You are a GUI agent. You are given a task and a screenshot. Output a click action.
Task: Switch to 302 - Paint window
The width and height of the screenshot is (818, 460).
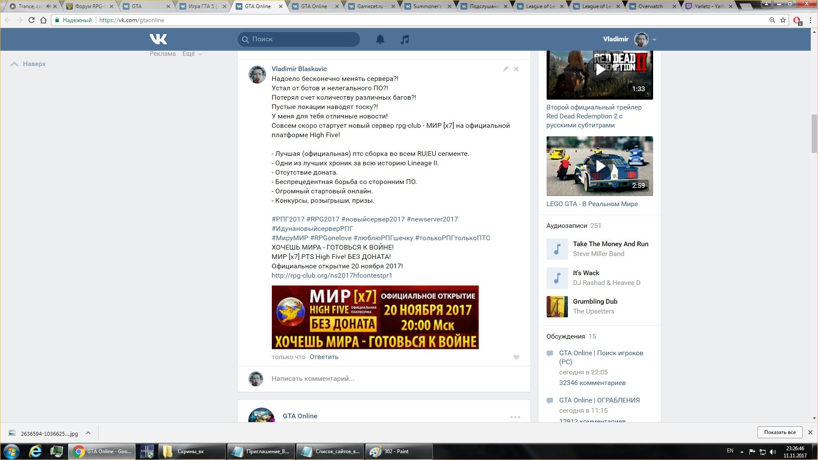(x=399, y=451)
